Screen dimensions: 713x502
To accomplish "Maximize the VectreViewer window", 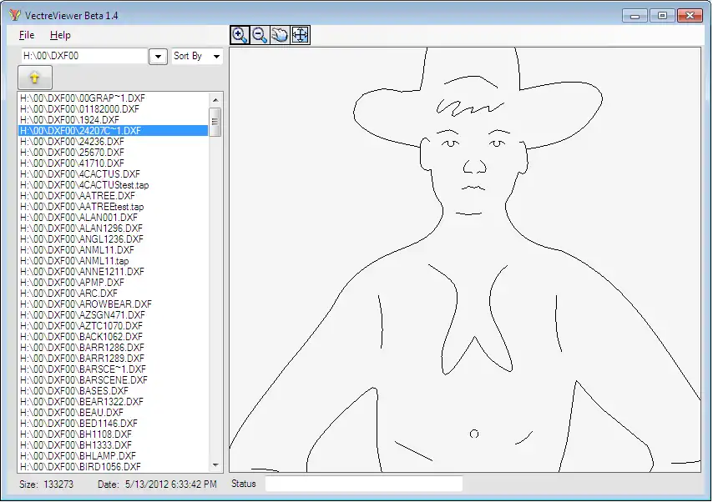I will 662,16.
